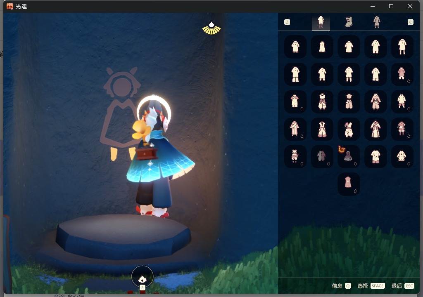Click the C next-category key icon
Image resolution: width=423 pixels, height=297 pixels.
pyautogui.click(x=410, y=22)
